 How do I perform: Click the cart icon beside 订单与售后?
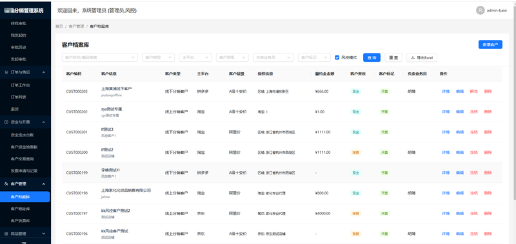point(6,72)
